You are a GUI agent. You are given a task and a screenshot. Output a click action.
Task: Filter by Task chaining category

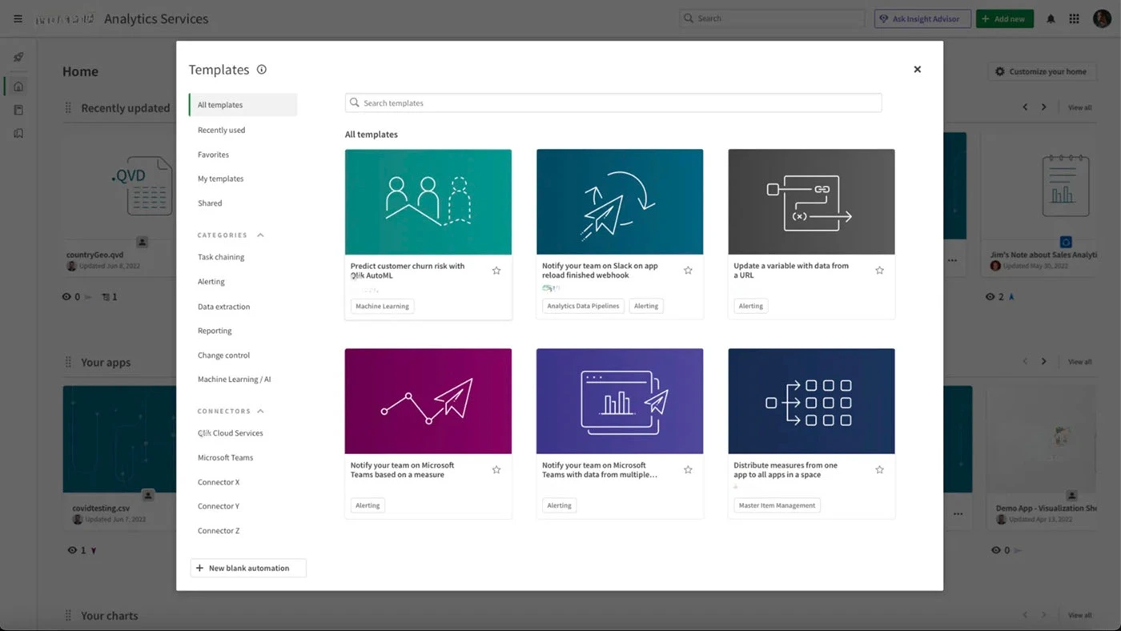tap(221, 257)
